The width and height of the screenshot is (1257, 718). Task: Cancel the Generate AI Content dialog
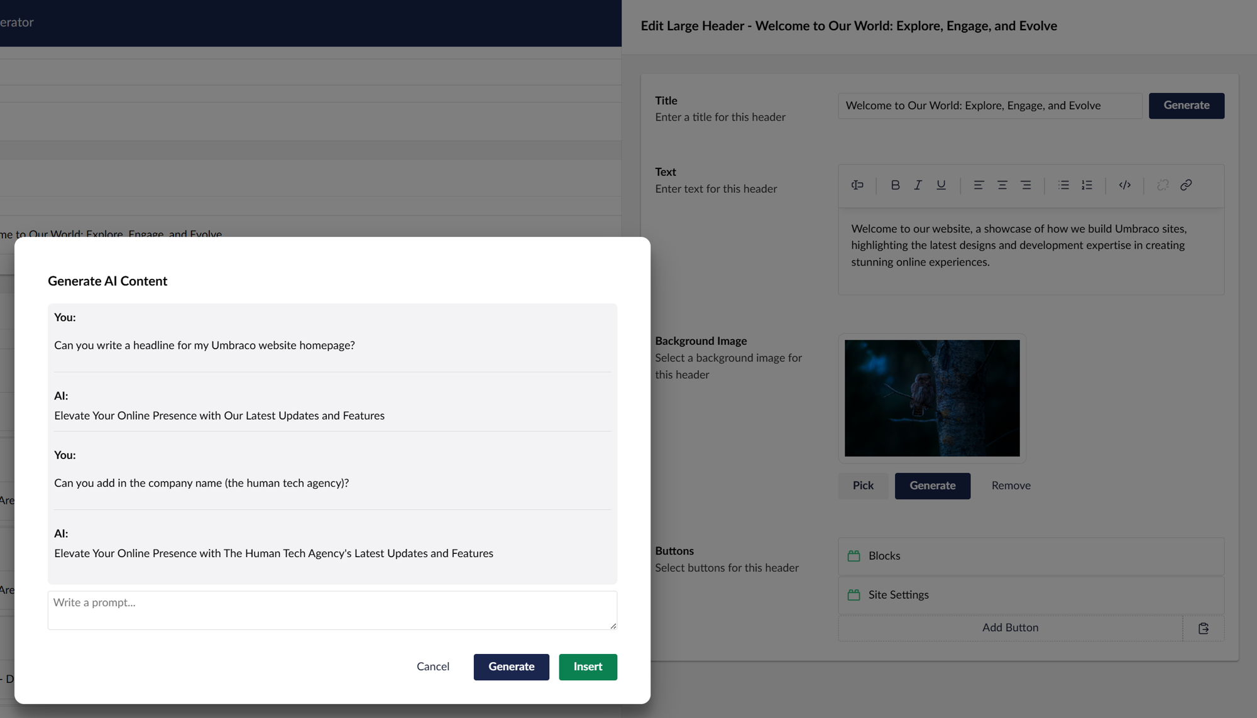(433, 667)
